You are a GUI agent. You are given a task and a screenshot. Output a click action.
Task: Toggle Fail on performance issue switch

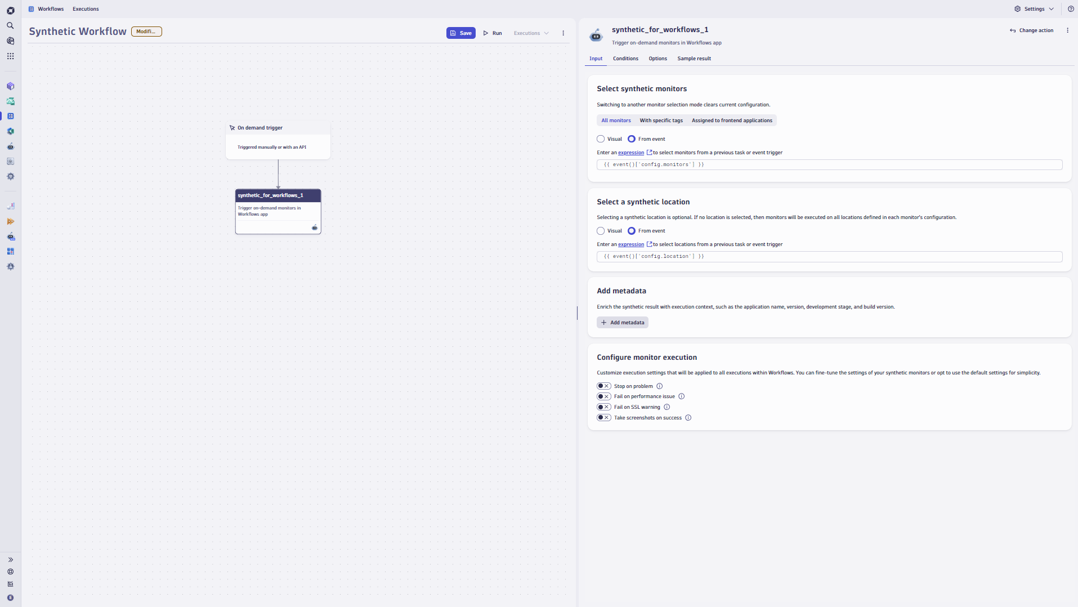[603, 396]
